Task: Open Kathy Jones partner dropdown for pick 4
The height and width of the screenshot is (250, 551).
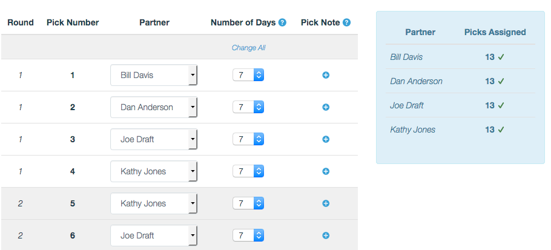Action: click(x=154, y=171)
